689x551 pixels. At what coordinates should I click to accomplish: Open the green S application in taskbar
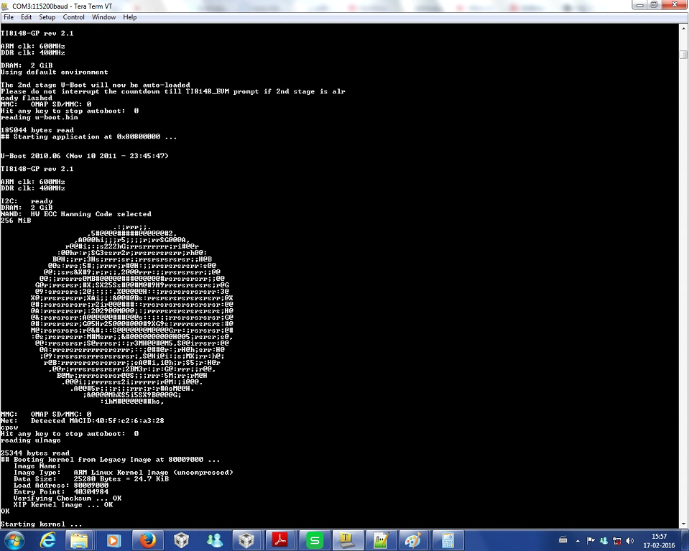tap(314, 540)
